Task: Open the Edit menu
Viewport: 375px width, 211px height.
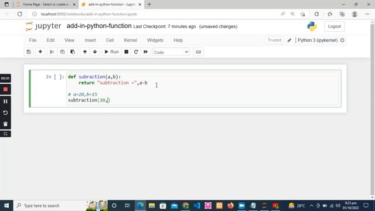Action: pyautogui.click(x=50, y=40)
